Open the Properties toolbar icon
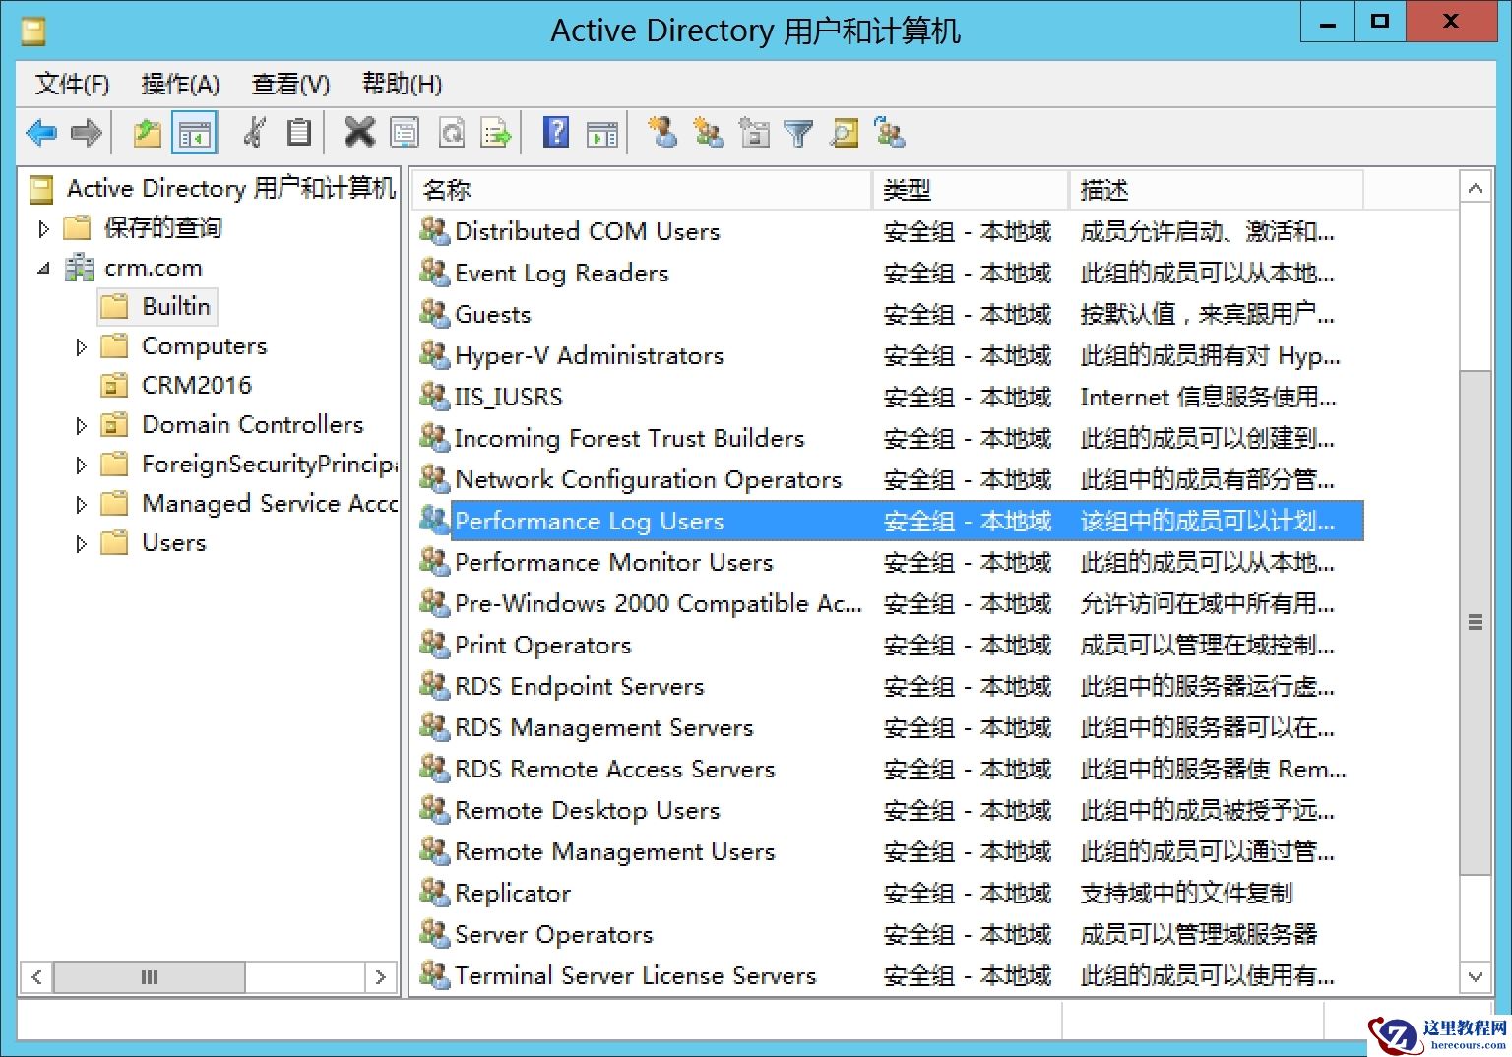This screenshot has height=1057, width=1512. (x=405, y=133)
